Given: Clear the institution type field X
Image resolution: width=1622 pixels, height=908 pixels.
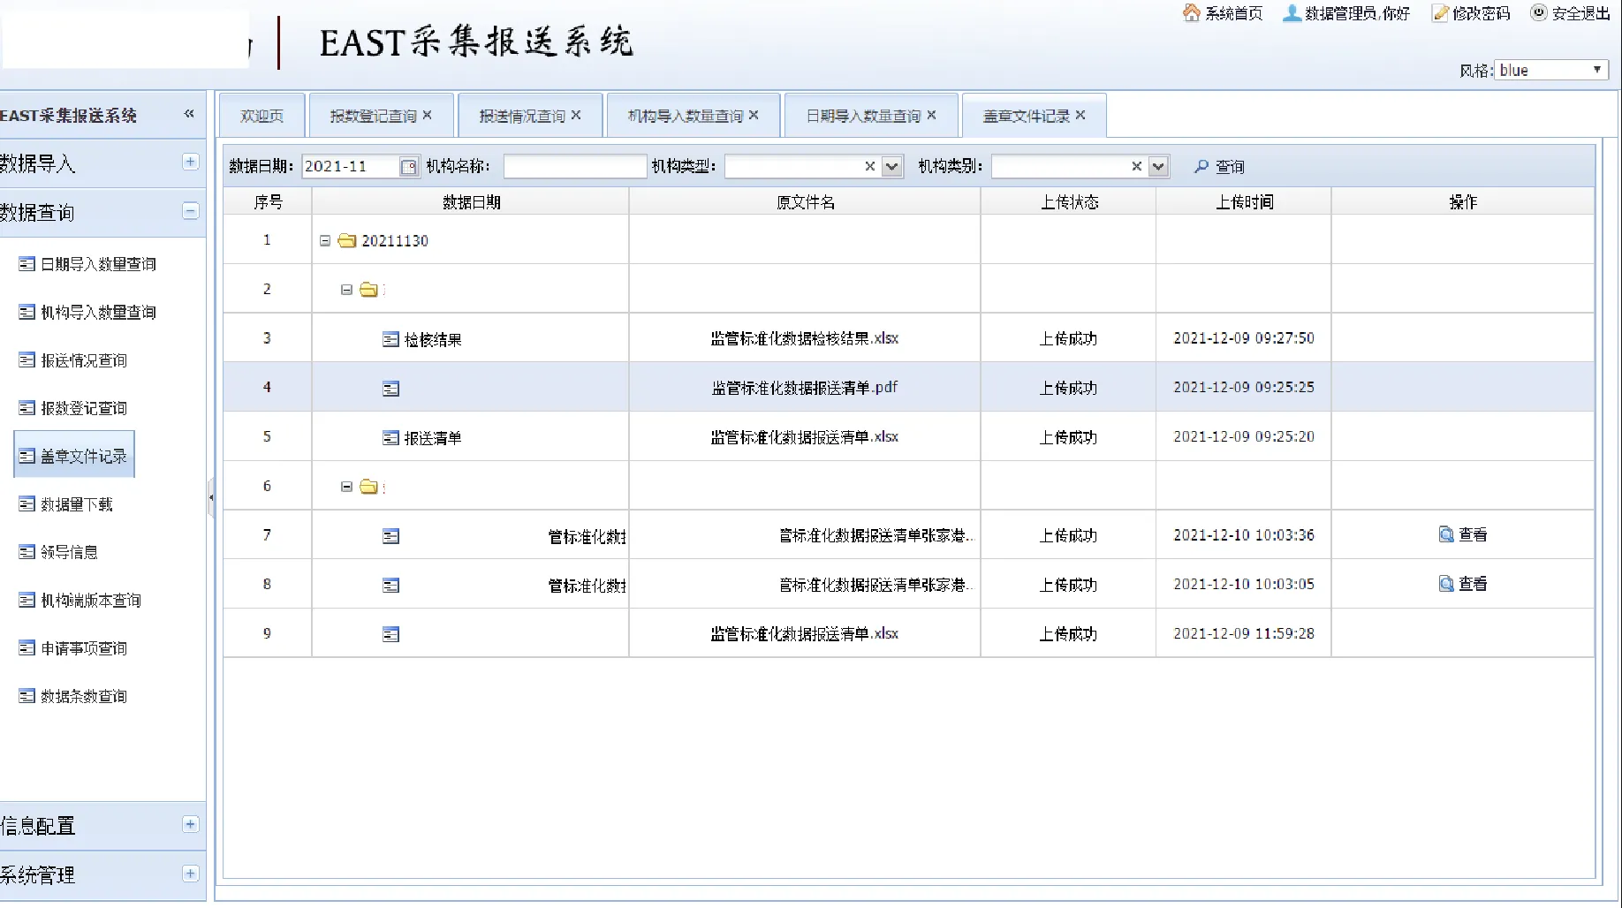Looking at the screenshot, I should [869, 166].
